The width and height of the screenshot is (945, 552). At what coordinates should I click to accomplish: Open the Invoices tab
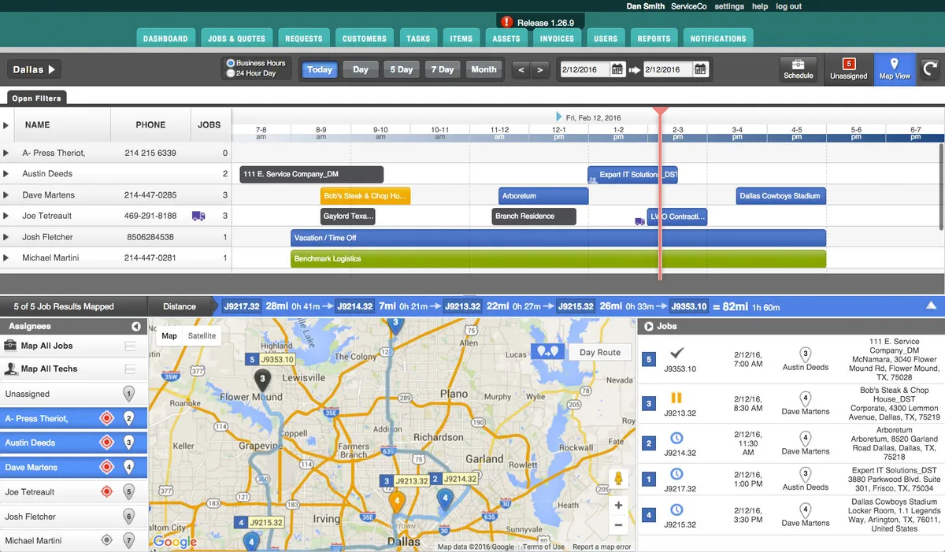point(557,38)
